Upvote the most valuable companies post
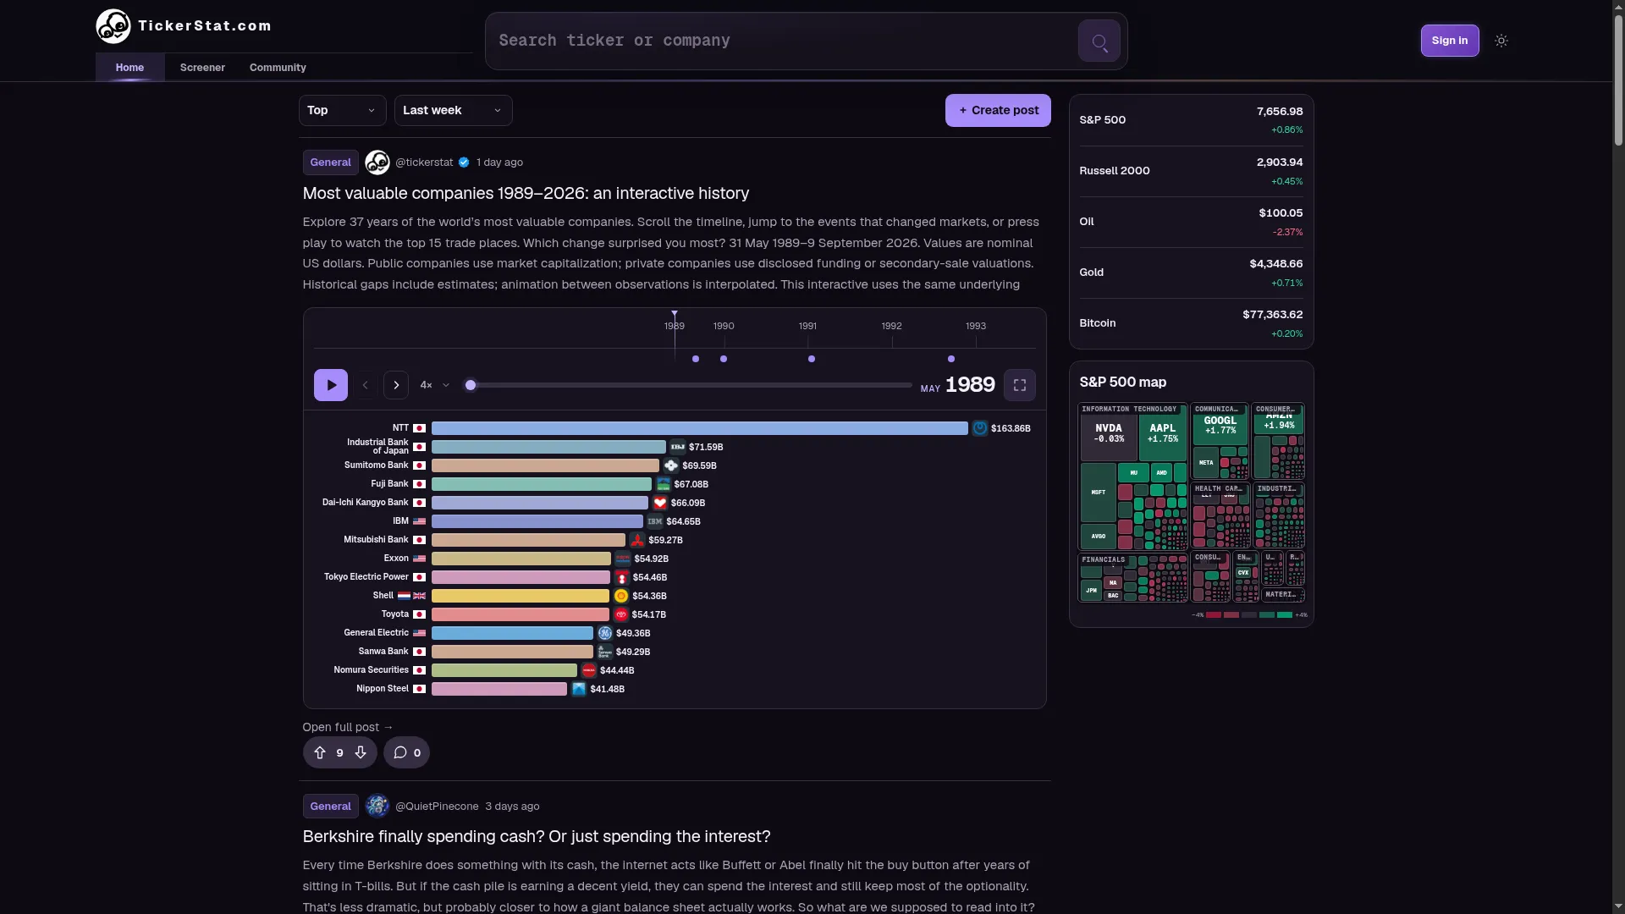 coord(320,752)
